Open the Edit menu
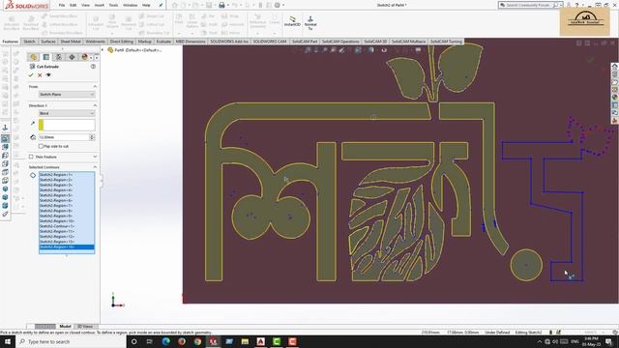Viewport: 619px width, 348px height. (x=74, y=5)
